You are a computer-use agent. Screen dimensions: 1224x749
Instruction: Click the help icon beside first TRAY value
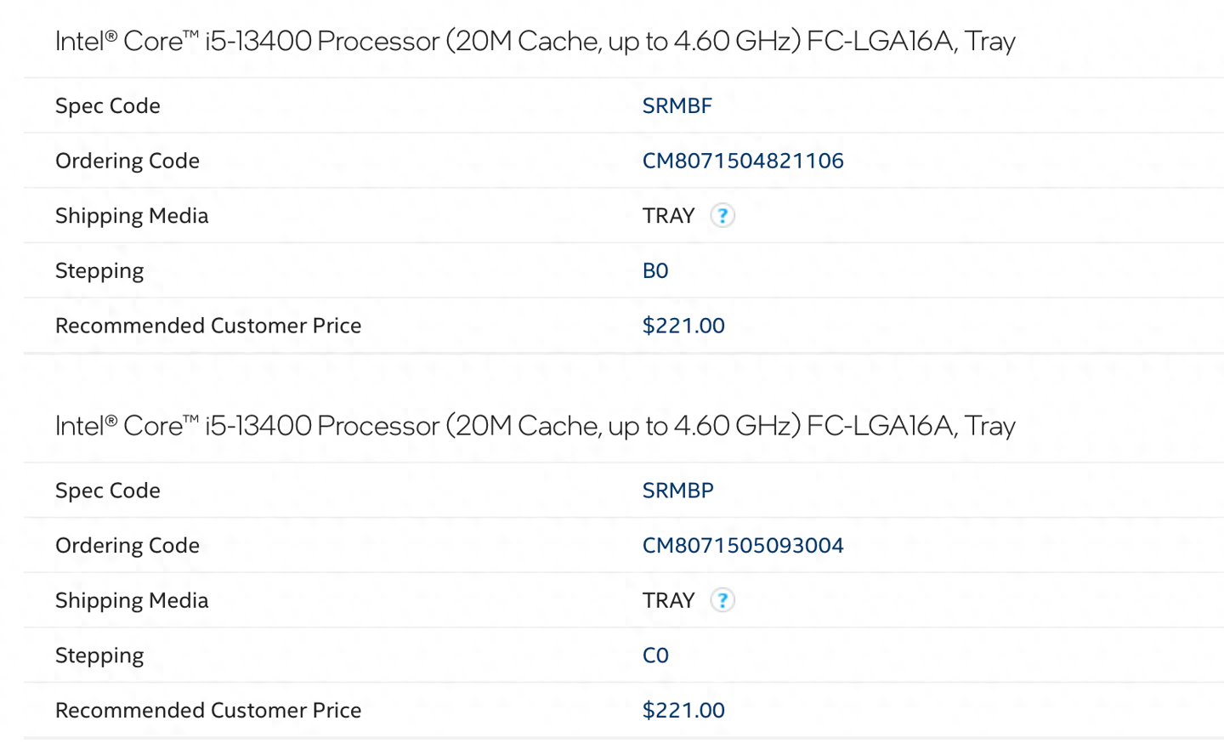(x=722, y=216)
